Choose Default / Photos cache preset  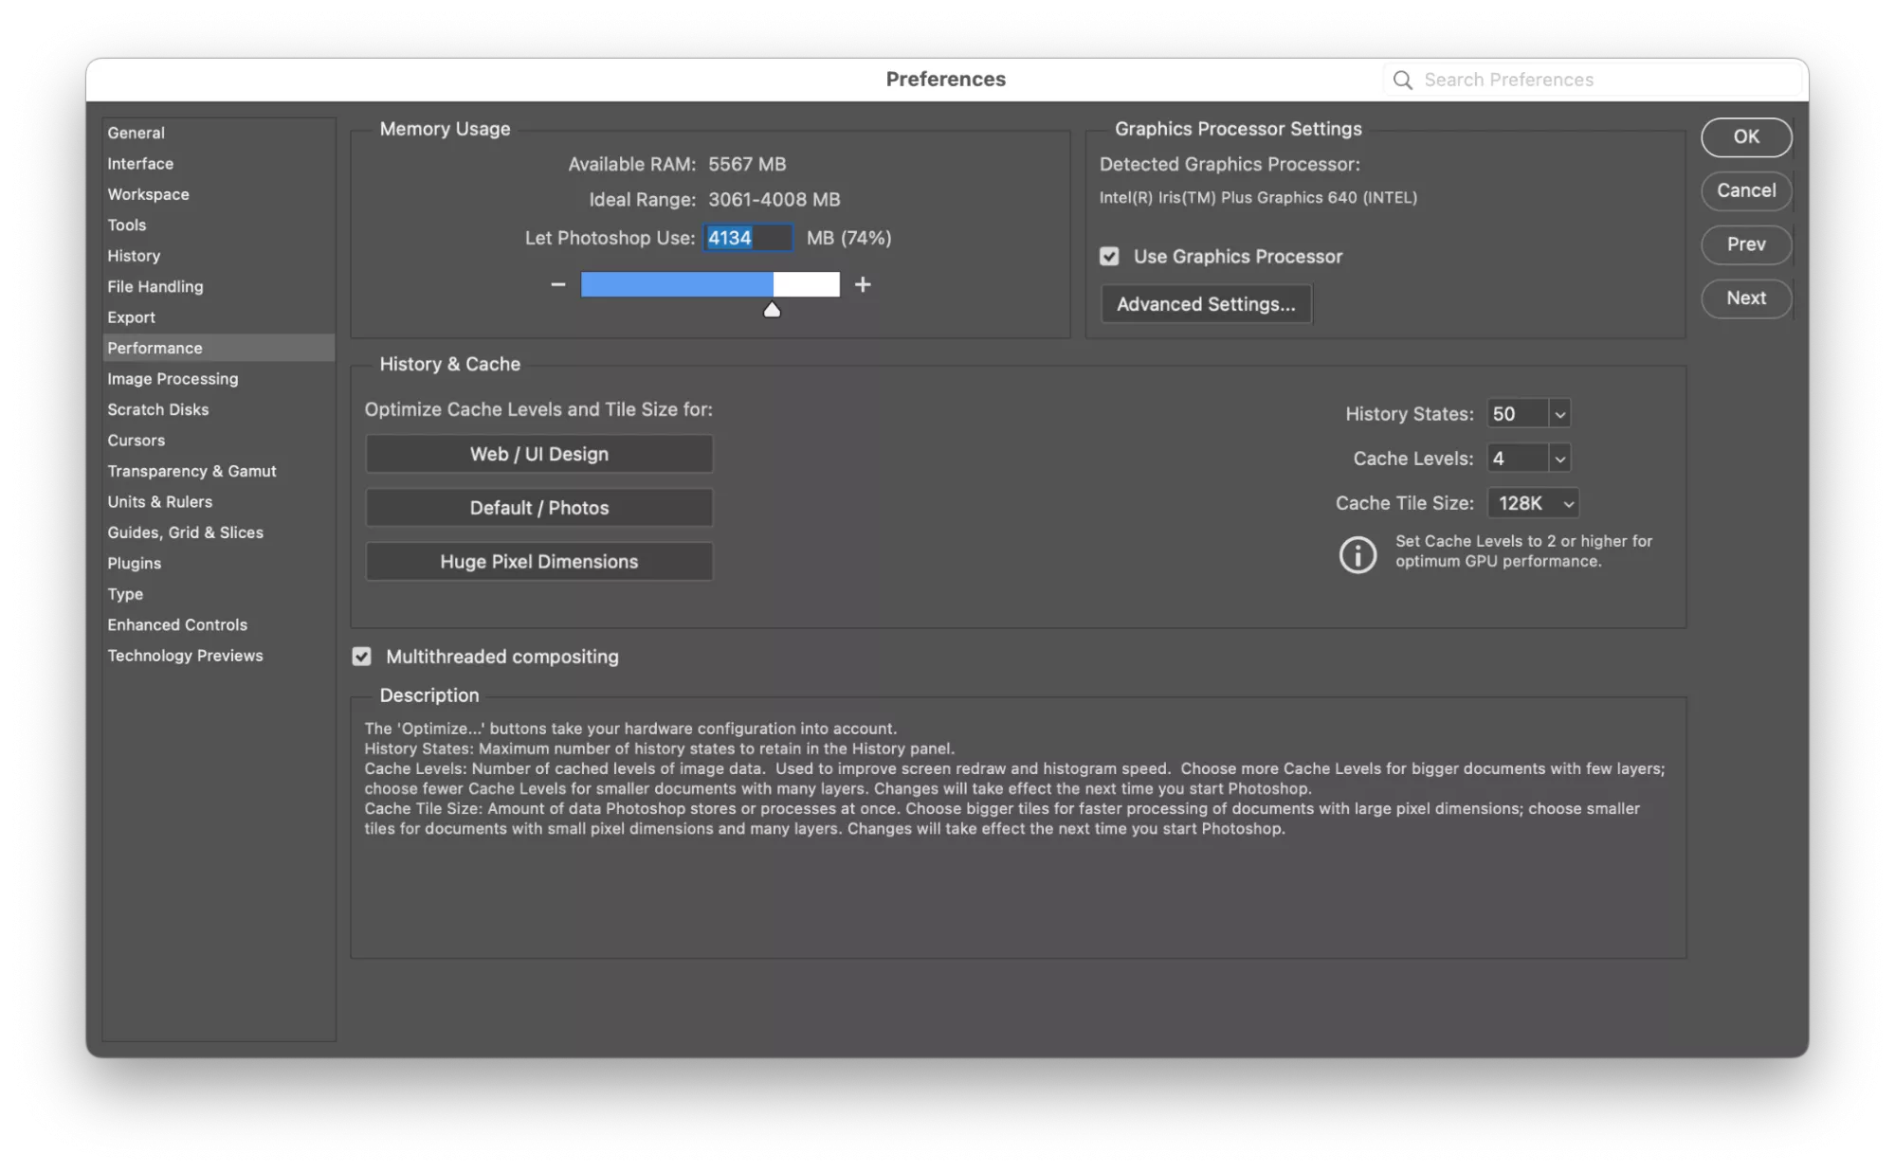click(x=539, y=508)
